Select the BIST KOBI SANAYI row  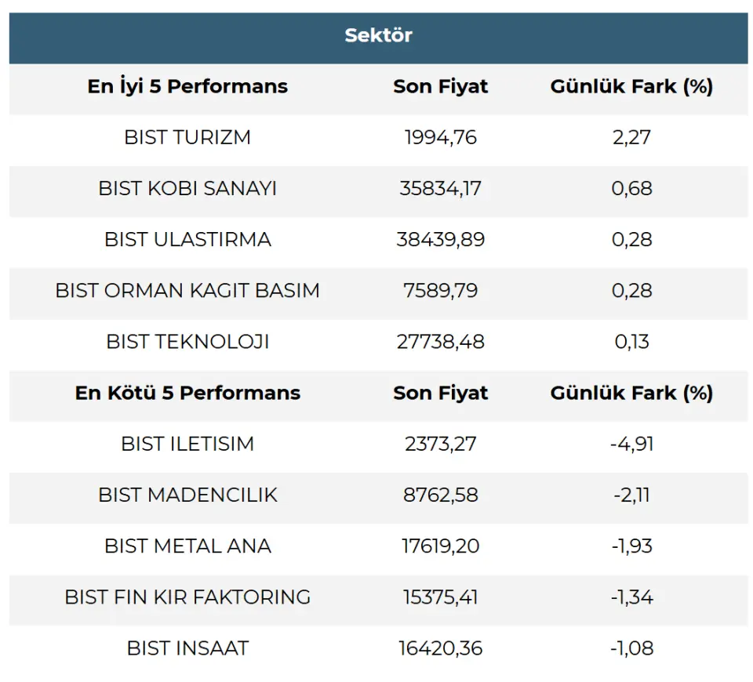[x=187, y=188]
